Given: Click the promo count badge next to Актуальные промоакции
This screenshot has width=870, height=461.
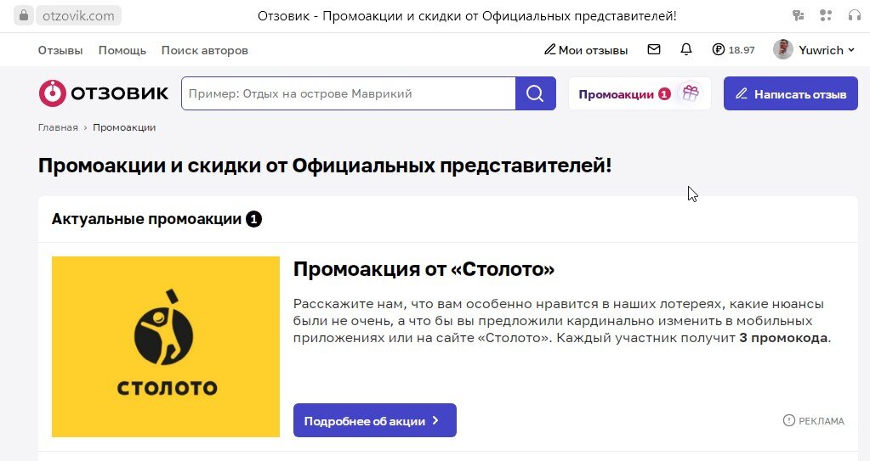Looking at the screenshot, I should [x=254, y=219].
